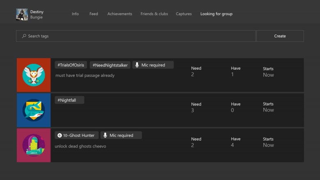Click the 10-Ghost Hunter achievement tag
The image size is (320, 180).
point(77,135)
